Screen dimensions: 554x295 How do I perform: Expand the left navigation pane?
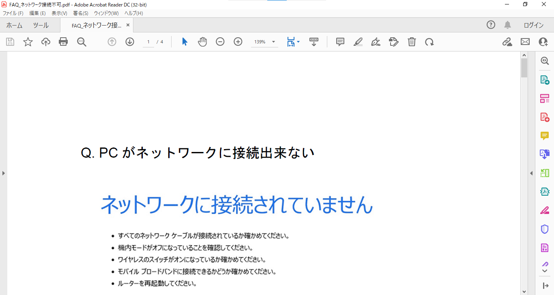[3, 173]
